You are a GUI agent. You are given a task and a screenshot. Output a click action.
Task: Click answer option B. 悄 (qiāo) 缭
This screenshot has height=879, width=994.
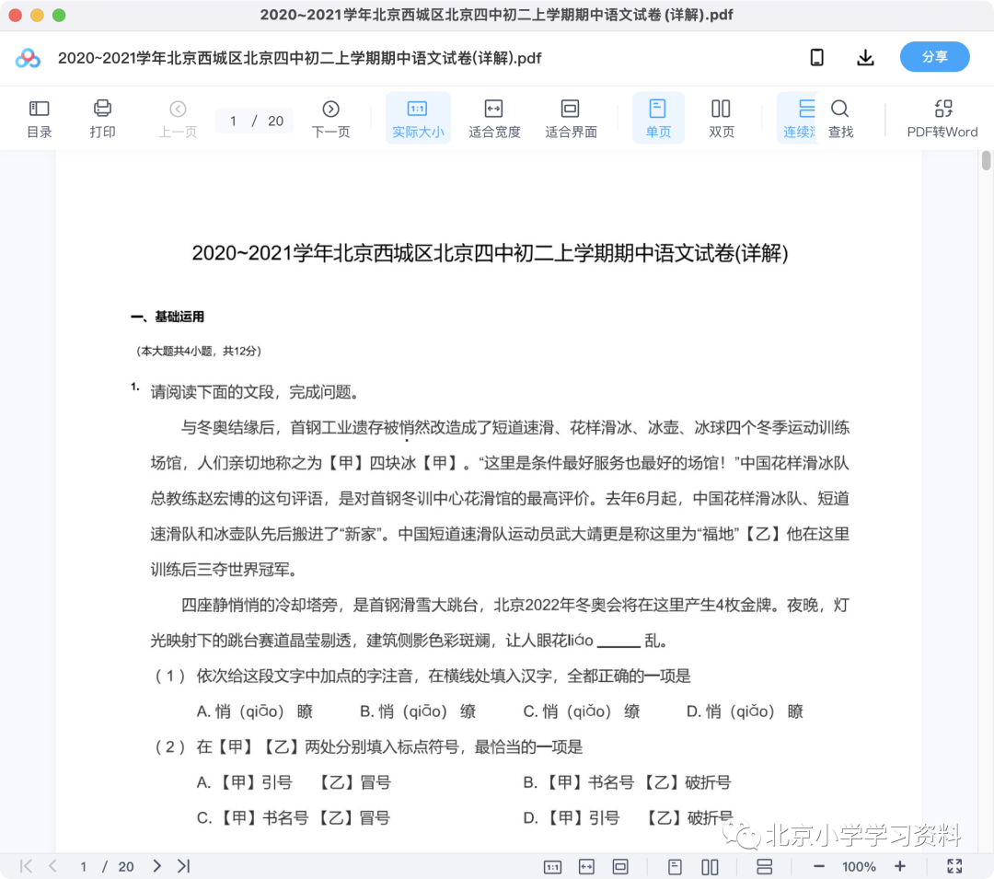(x=418, y=711)
